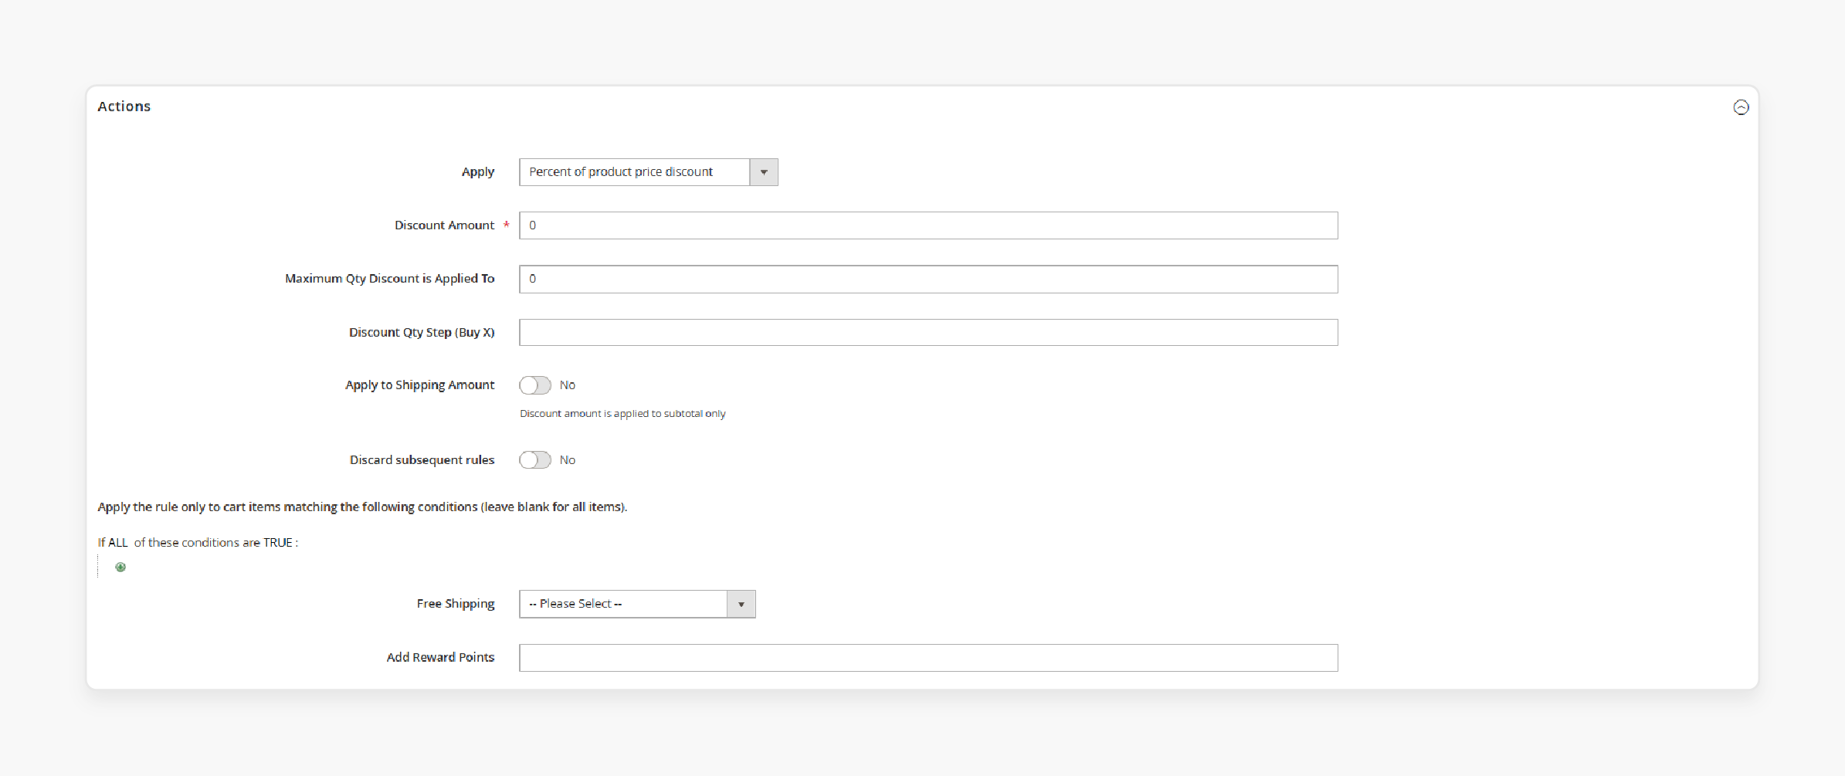This screenshot has height=776, width=1845.
Task: Collapse the Actions section via top-right chevron
Action: [1741, 107]
